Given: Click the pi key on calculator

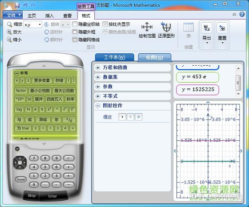Looking at the screenshot, I should pyautogui.click(x=42, y=109).
